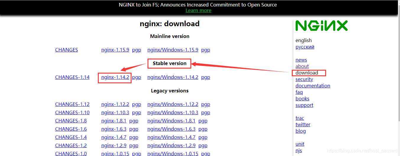Open pgp signature beside nginx/Windows-1.8.1

203,121
